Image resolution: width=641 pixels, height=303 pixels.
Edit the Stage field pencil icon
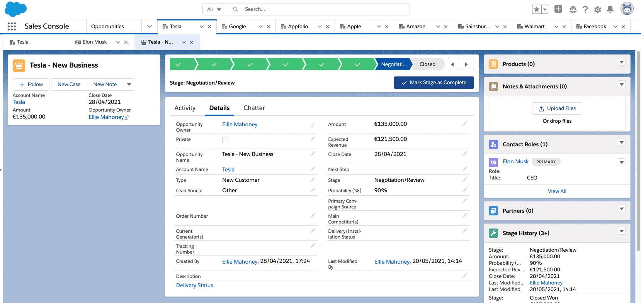click(465, 179)
